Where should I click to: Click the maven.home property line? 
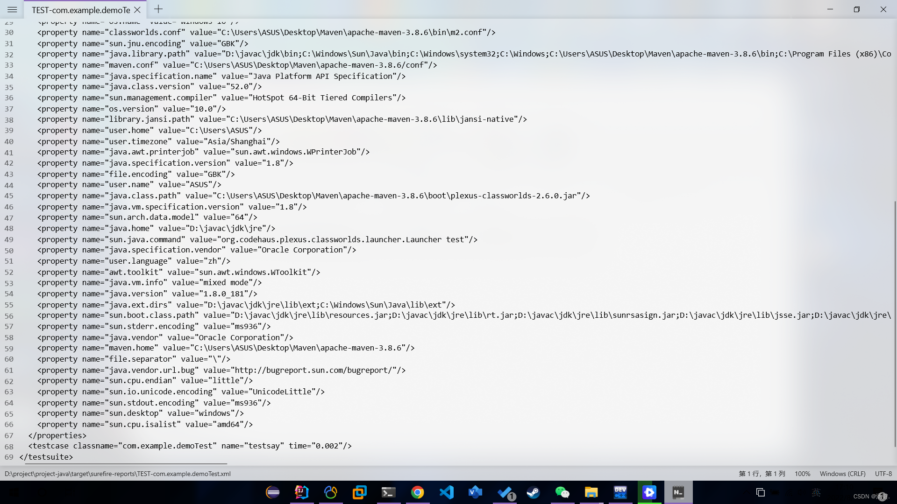tap(226, 348)
